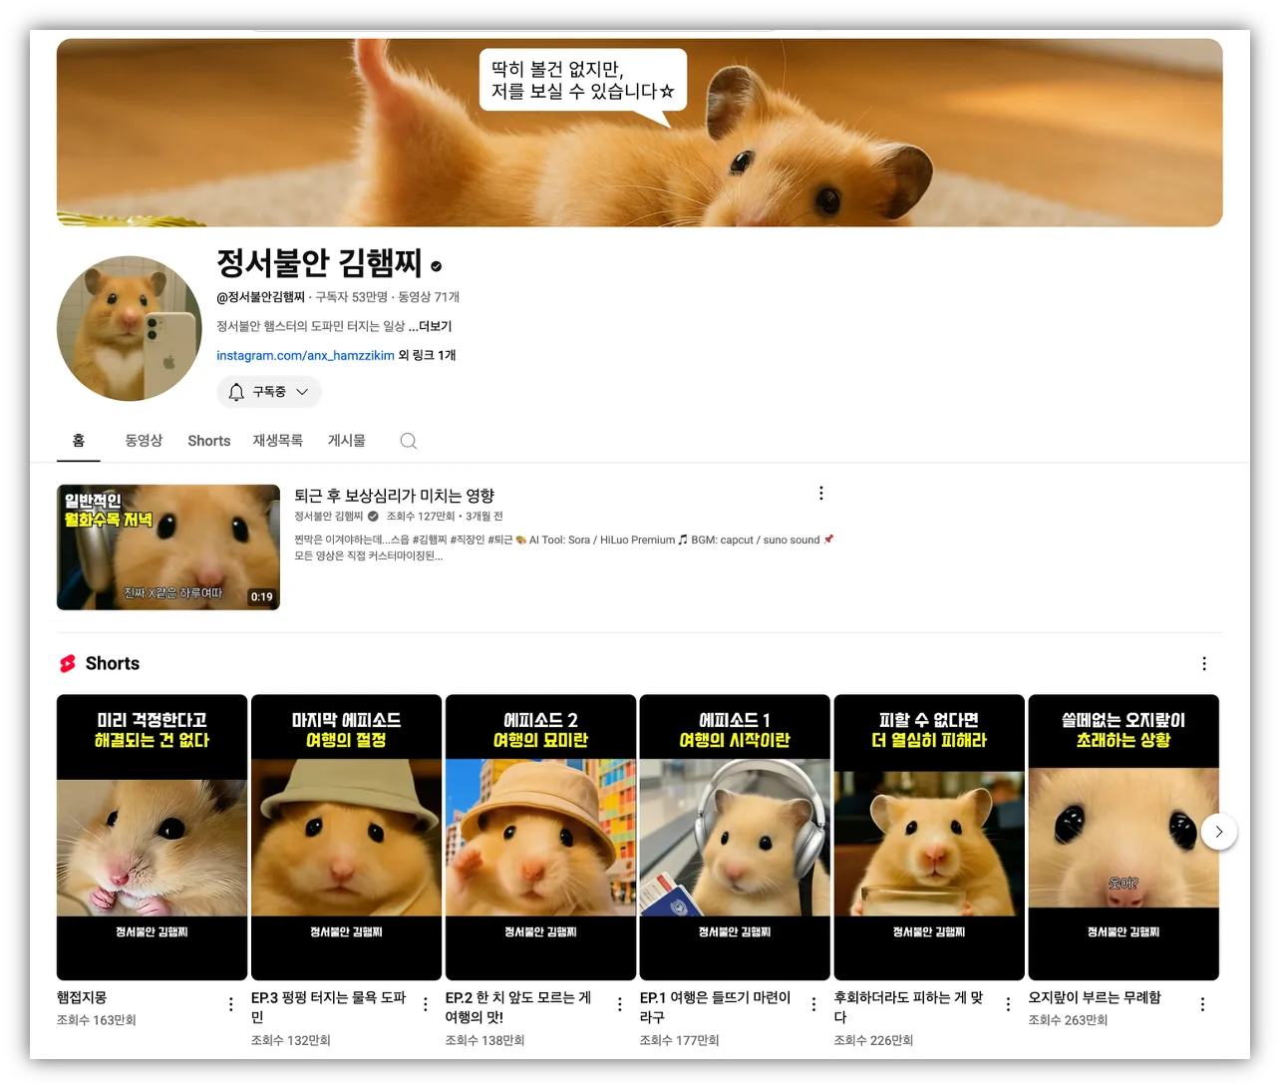Open the options menu for EP.3 short
The image size is (1280, 1089).
(x=425, y=1003)
